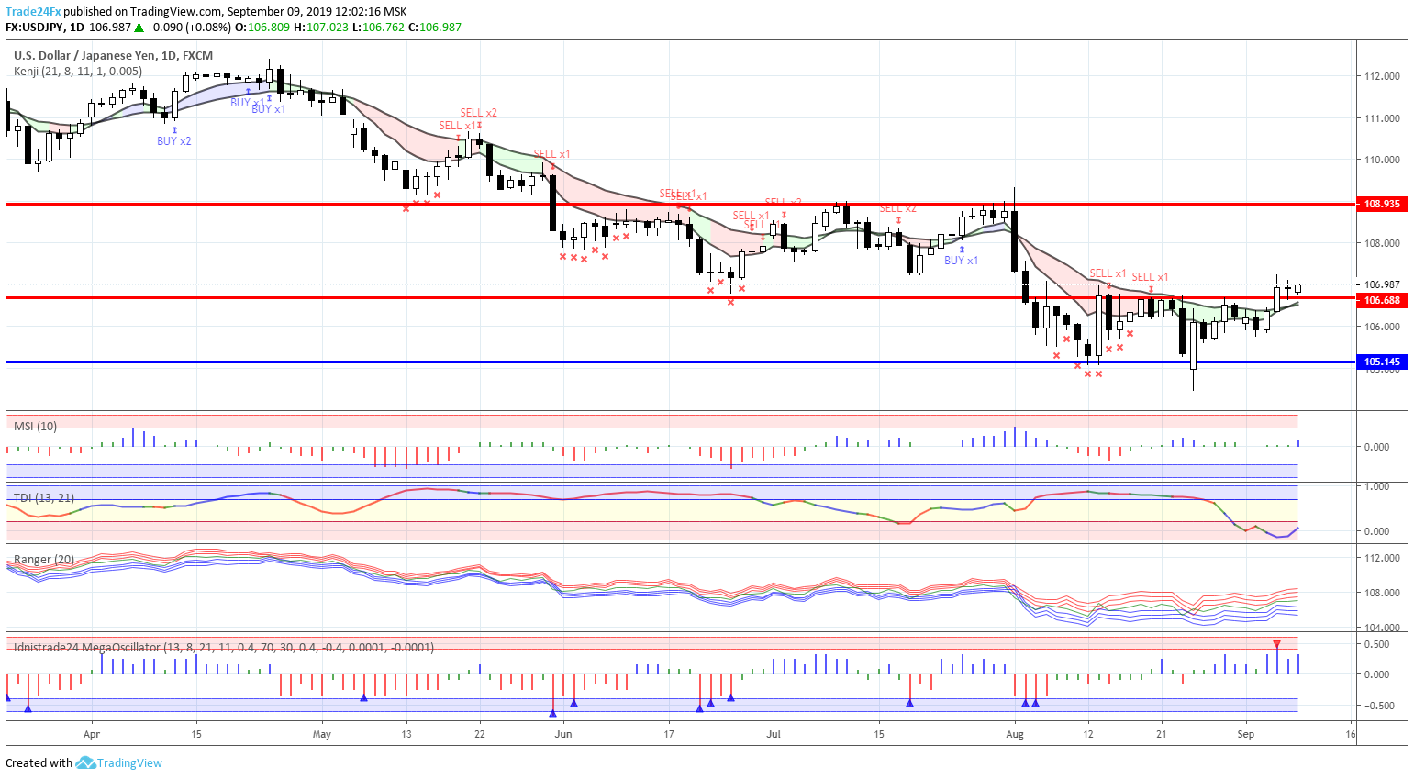Click the red 106.688 price level tag

[1382, 300]
